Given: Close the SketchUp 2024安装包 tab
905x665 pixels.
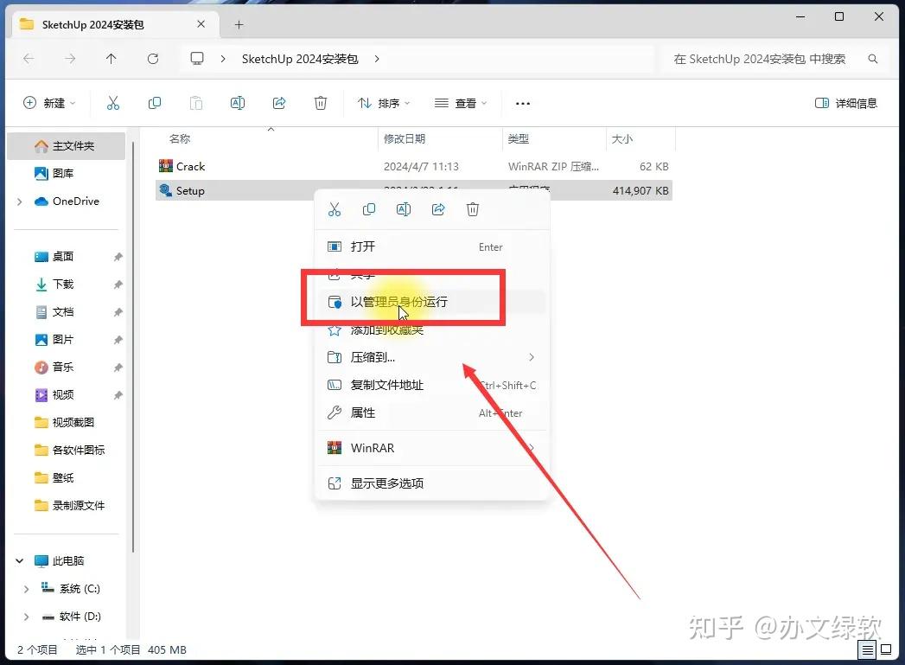Looking at the screenshot, I should point(201,24).
